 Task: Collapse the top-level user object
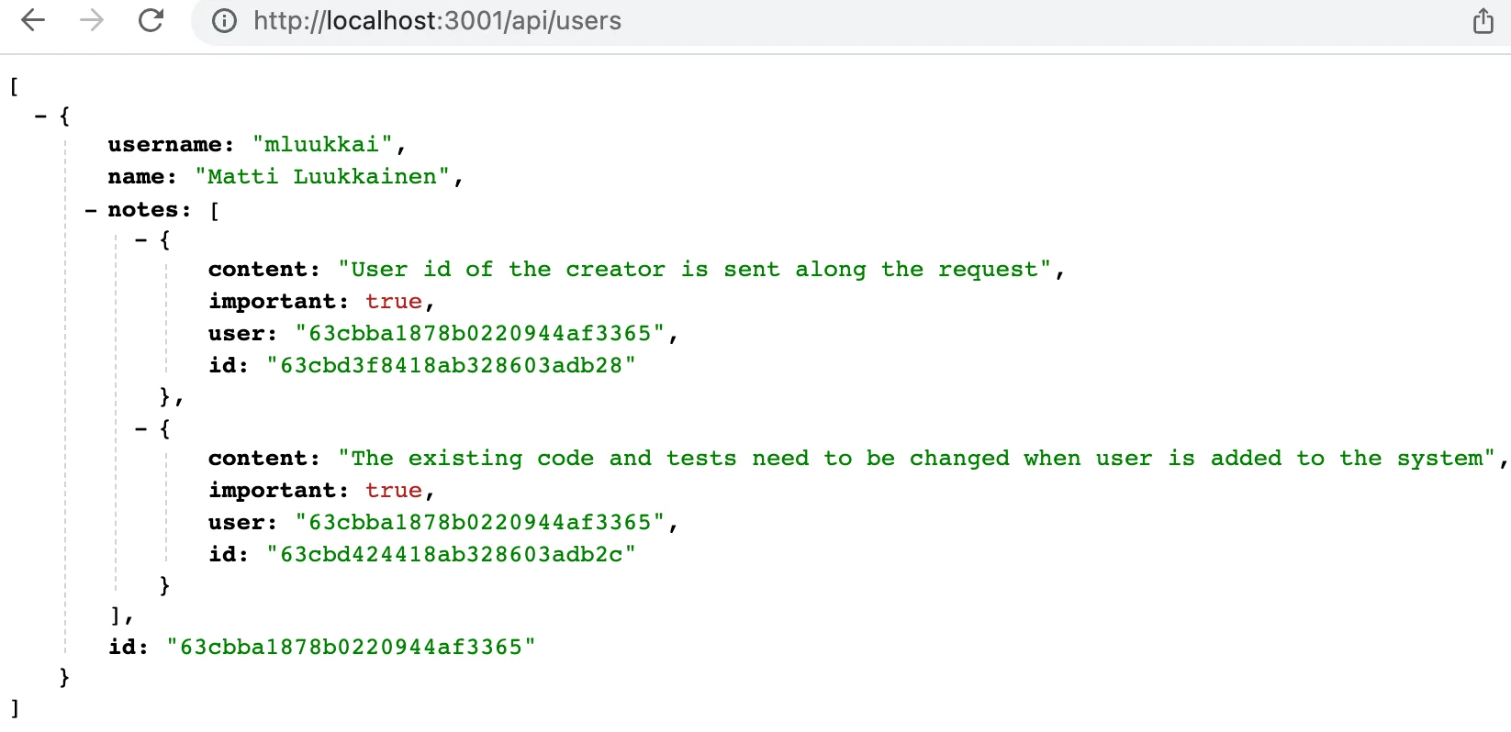pyautogui.click(x=40, y=116)
